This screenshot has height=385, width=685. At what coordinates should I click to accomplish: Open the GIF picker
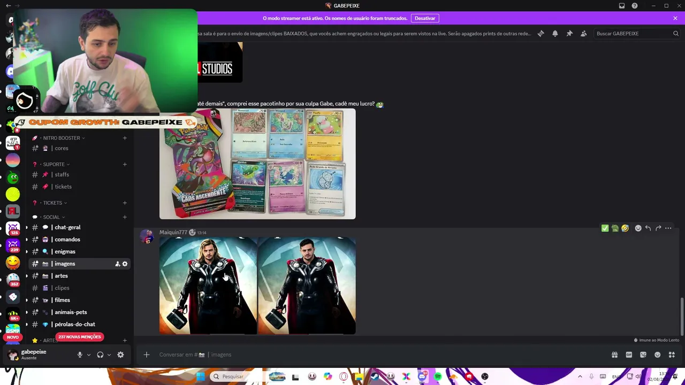pos(629,355)
